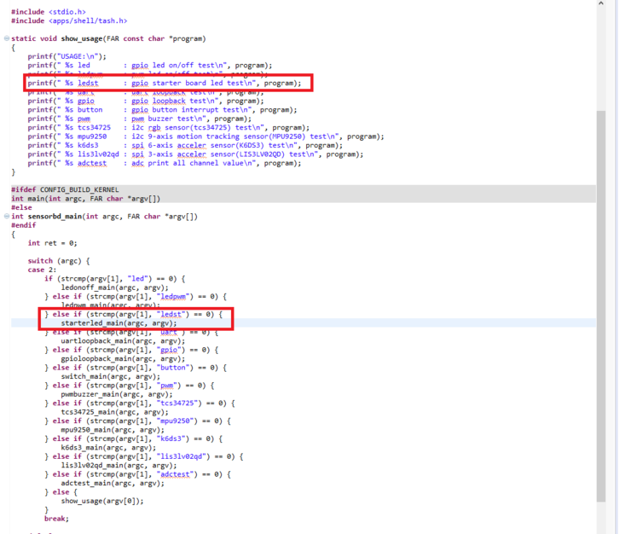The image size is (631, 534).
Task: Collapse the show_usage function fold marker
Action: (7, 38)
